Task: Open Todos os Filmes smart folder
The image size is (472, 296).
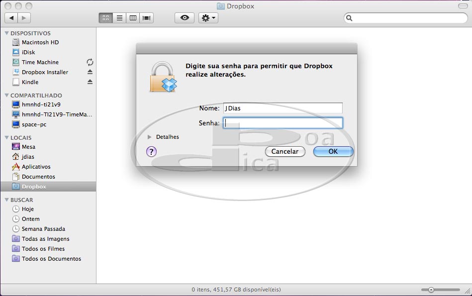Action: tap(48, 249)
